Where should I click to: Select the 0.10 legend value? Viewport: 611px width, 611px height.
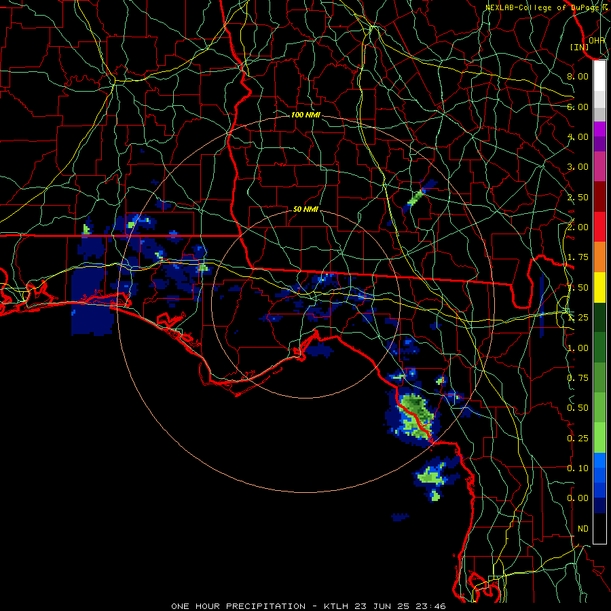tap(578, 468)
